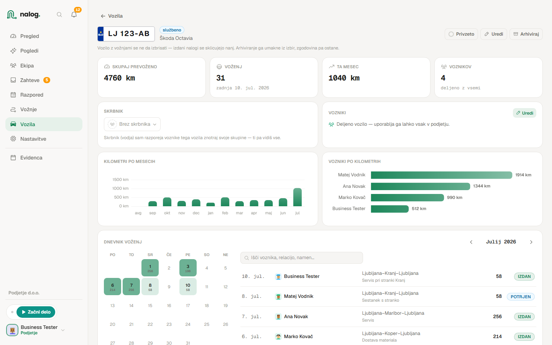Go to the next month in Dnevnik voženj
Image resolution: width=552 pixels, height=345 pixels.
pos(531,242)
